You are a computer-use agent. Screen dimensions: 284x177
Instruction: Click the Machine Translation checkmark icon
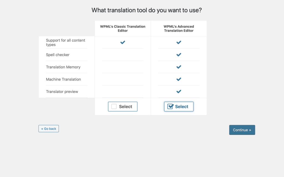tap(179, 79)
